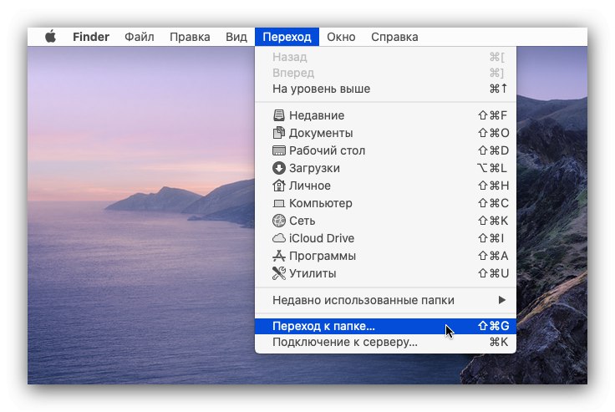Select the Недавние menu entry
The image size is (615, 412).
pyautogui.click(x=385, y=115)
